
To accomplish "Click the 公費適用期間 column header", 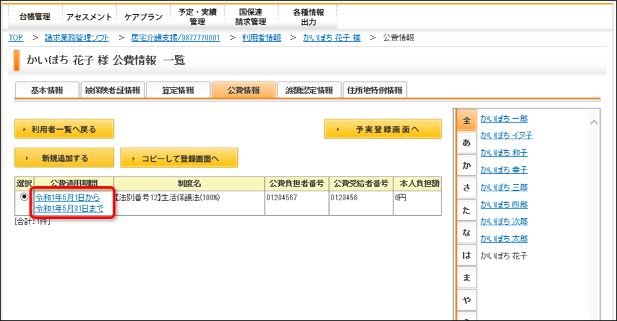I will pyautogui.click(x=74, y=184).
